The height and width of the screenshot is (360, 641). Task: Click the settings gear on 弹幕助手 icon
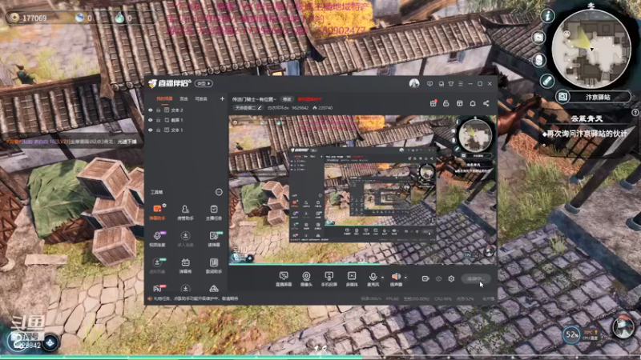tap(164, 206)
